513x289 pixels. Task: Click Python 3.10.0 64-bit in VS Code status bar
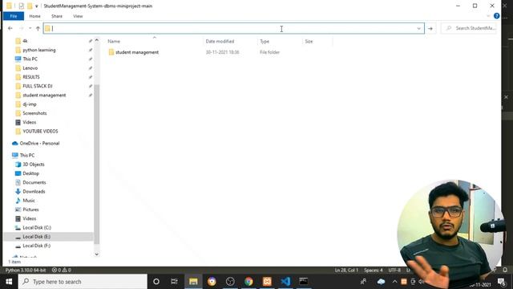26,271
